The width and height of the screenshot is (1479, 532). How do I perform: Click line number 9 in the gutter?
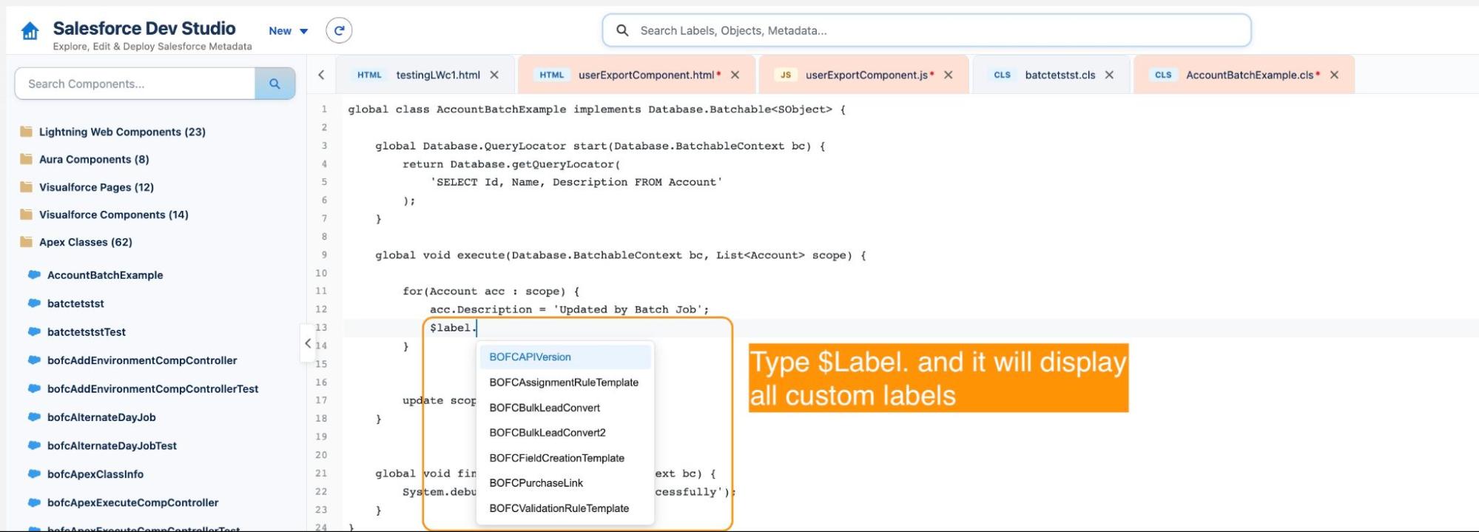point(324,255)
